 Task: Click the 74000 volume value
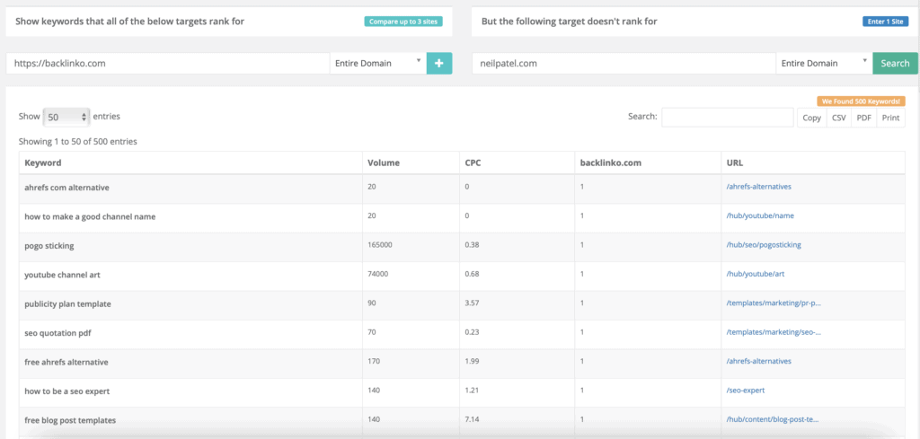click(x=378, y=275)
